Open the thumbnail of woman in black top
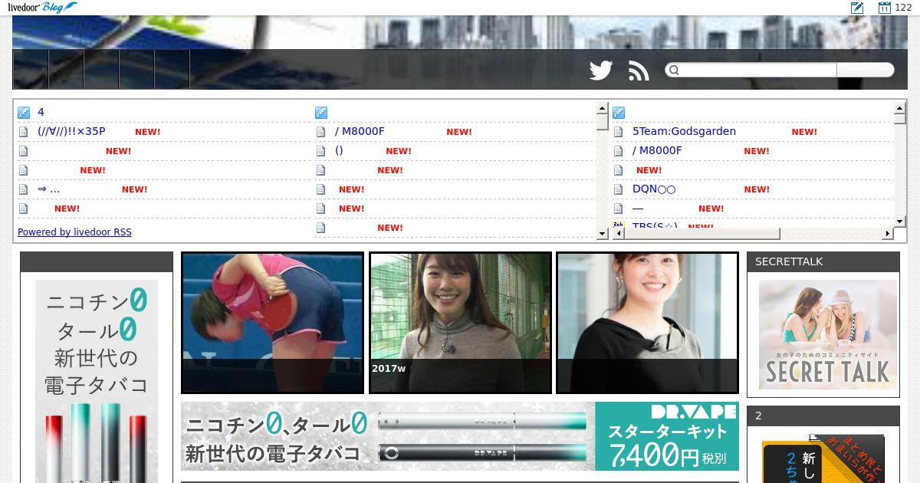920x483 pixels. click(647, 323)
